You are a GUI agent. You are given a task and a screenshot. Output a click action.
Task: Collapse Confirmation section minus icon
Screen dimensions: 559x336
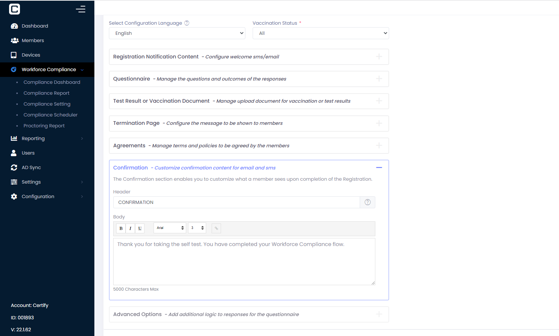click(x=379, y=168)
